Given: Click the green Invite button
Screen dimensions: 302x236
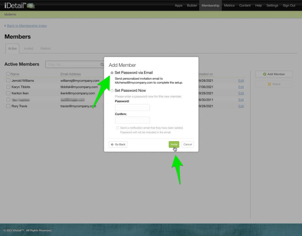Looking at the screenshot, I should tap(174, 145).
